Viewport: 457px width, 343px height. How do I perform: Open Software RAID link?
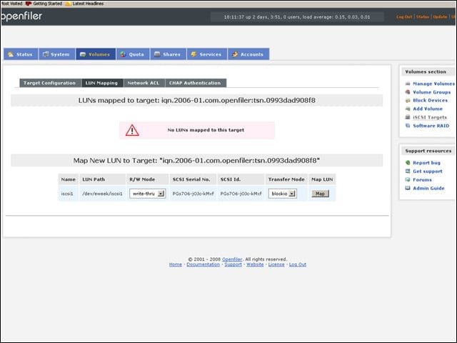pos(431,126)
